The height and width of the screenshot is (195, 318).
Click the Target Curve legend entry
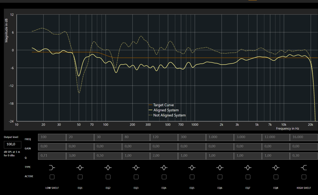161,105
